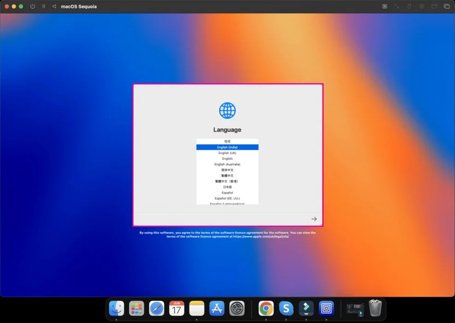Continue with the right arrow button
Image resolution: width=455 pixels, height=323 pixels.
[x=314, y=219]
